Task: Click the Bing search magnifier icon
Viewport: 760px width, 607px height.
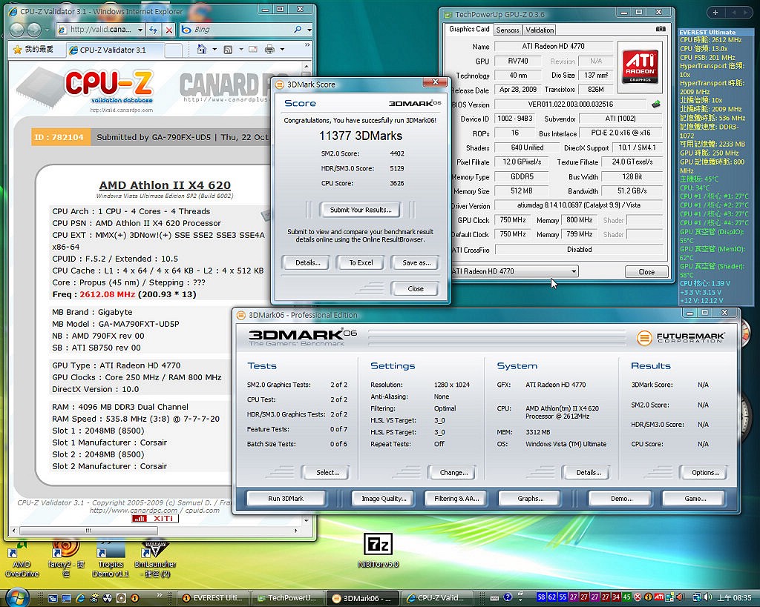Action: click(298, 30)
